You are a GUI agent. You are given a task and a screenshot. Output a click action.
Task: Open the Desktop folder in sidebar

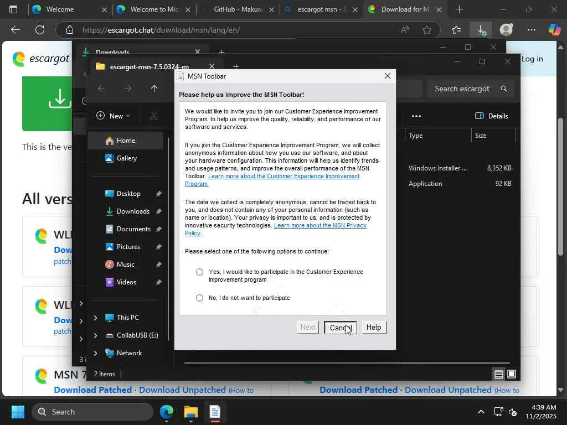pyautogui.click(x=128, y=193)
